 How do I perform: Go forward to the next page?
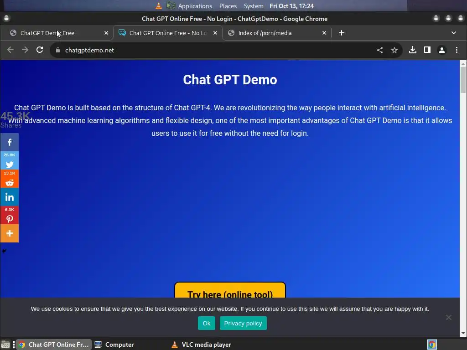pyautogui.click(x=25, y=50)
